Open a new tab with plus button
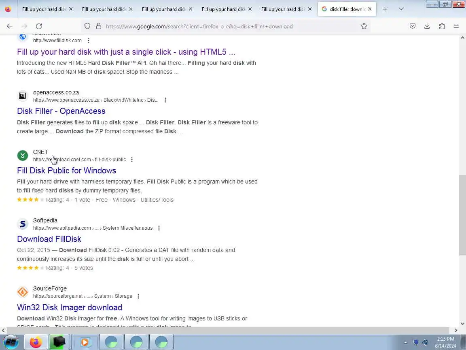Viewport: 466px width, 350px height. (x=385, y=9)
